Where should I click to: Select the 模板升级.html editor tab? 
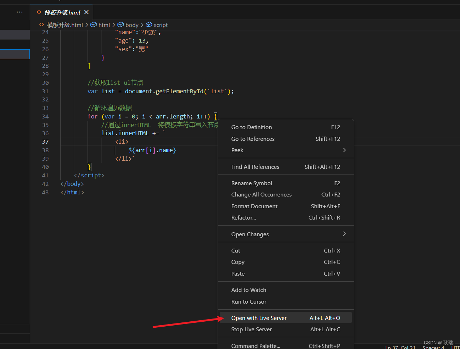click(x=62, y=12)
